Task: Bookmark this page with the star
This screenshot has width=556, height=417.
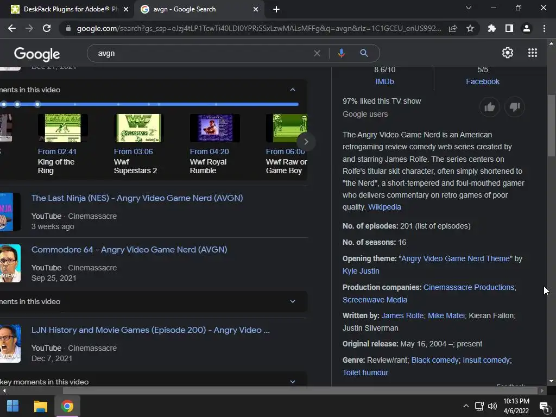Action: (x=470, y=28)
